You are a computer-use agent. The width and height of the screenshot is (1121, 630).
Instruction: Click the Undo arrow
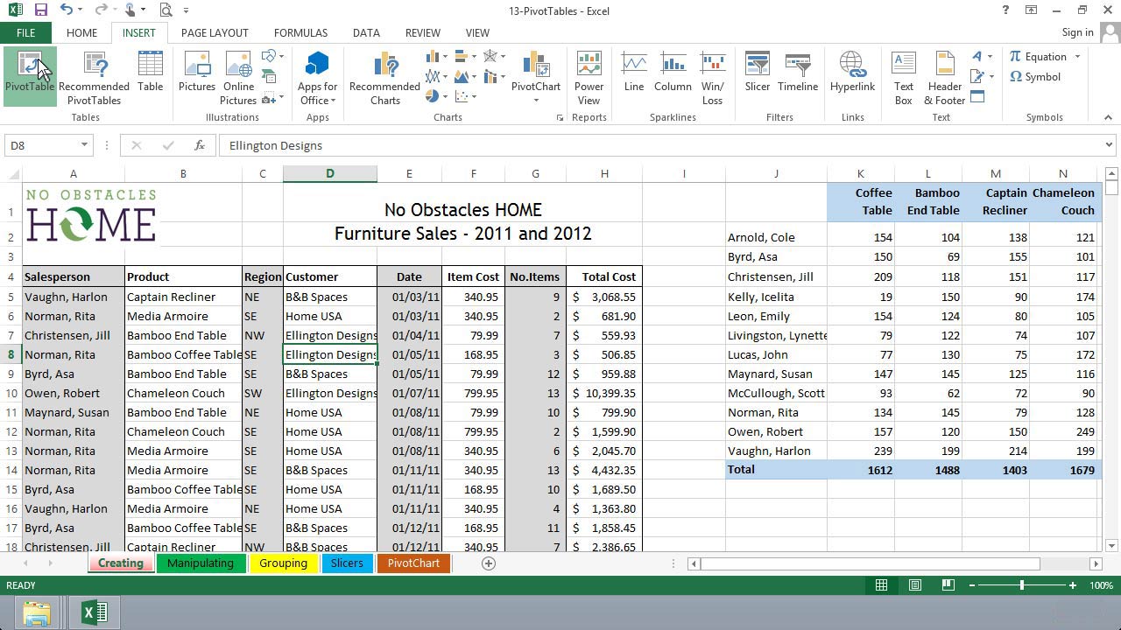67,10
